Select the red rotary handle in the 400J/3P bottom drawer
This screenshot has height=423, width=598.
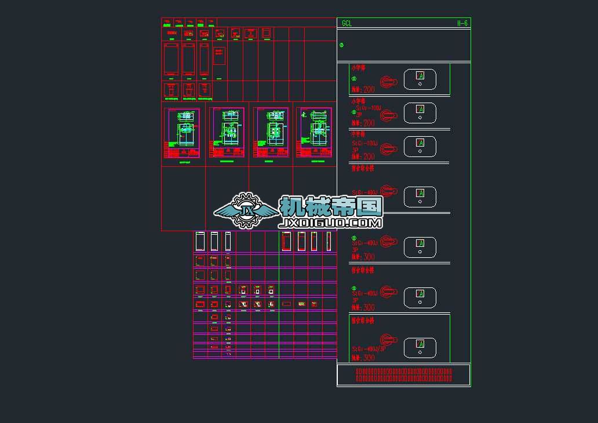(388, 339)
